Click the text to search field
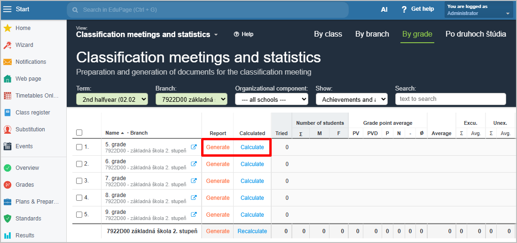The width and height of the screenshot is (517, 243). (x=450, y=99)
